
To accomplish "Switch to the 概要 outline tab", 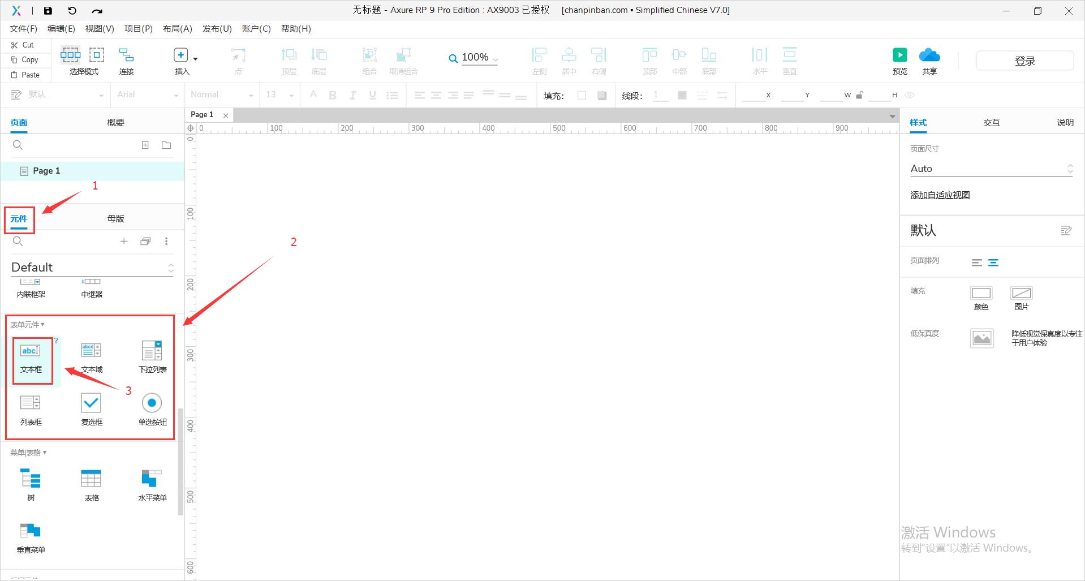I will coord(115,122).
